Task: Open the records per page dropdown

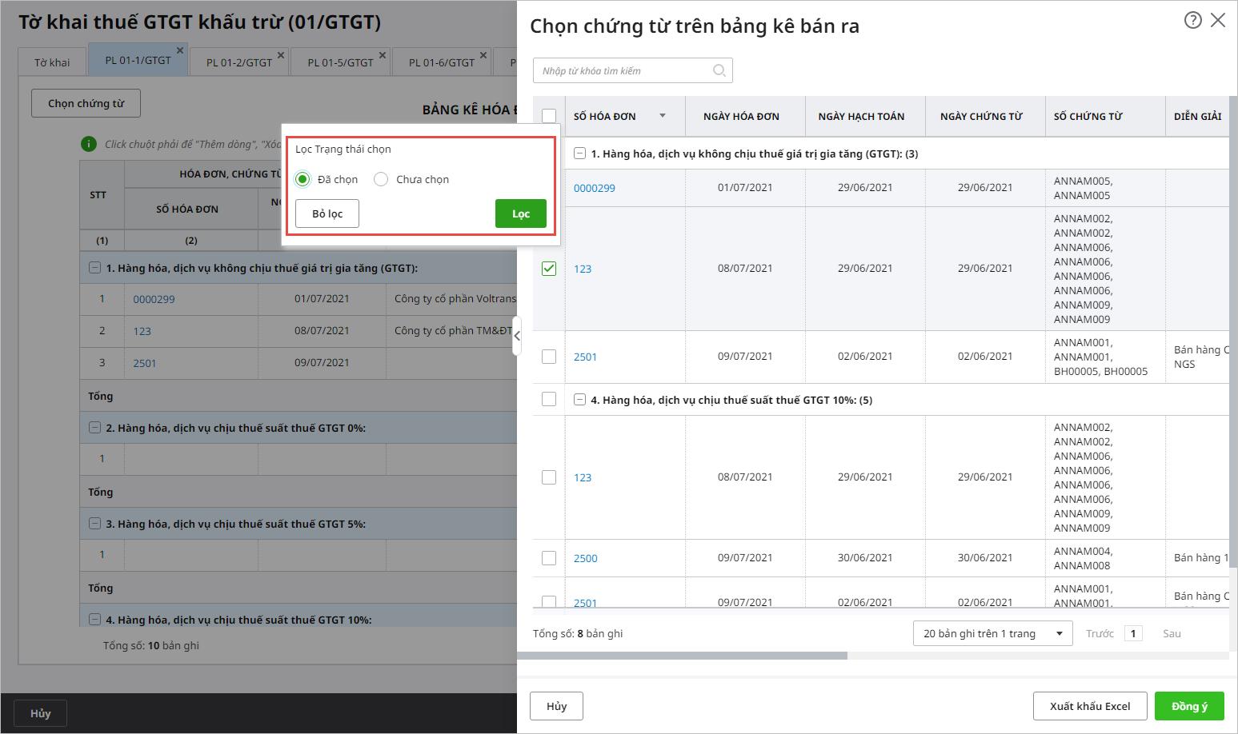Action: 992,633
